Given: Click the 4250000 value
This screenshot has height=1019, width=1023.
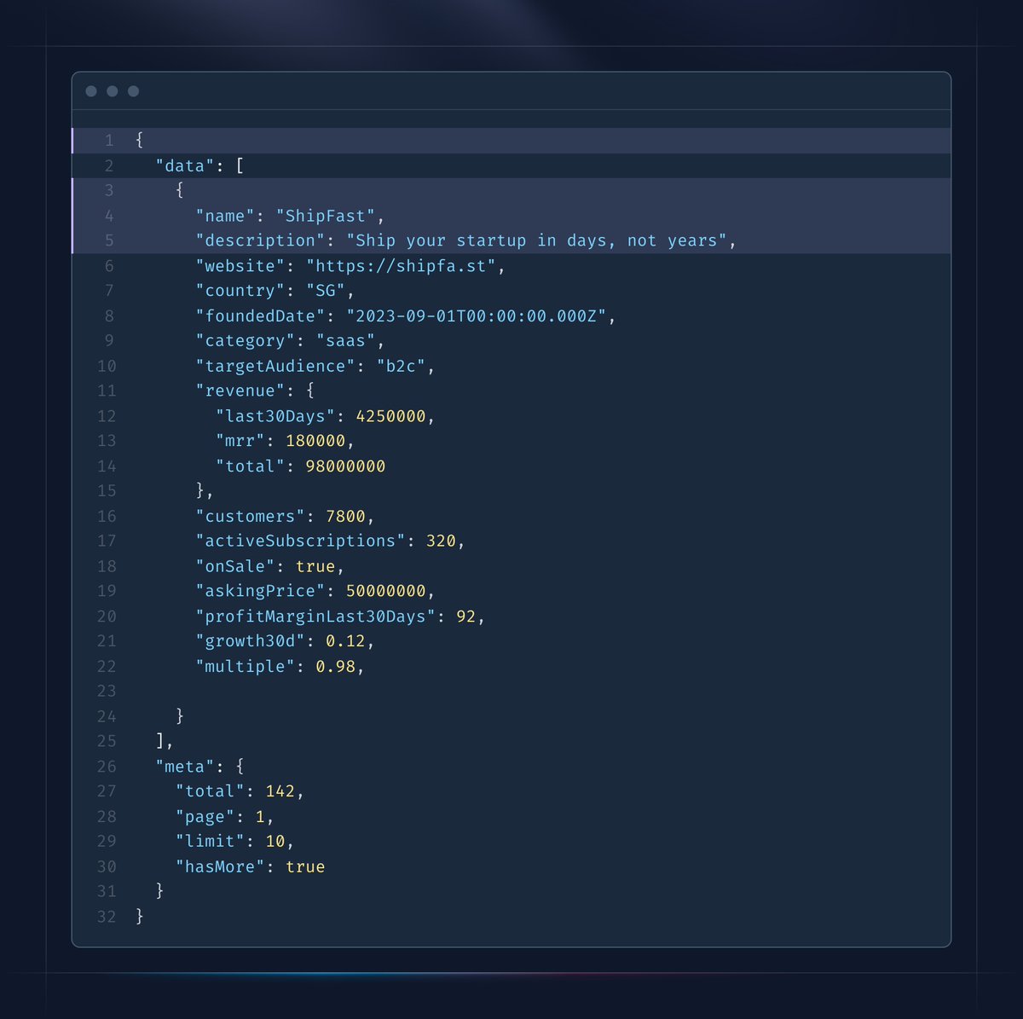Looking at the screenshot, I should [390, 416].
